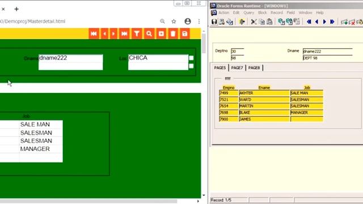
Task: Close the current browser tab
Action: point(3,9)
